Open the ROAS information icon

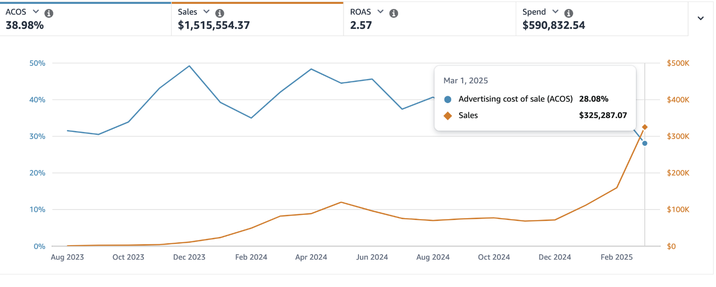coord(394,13)
